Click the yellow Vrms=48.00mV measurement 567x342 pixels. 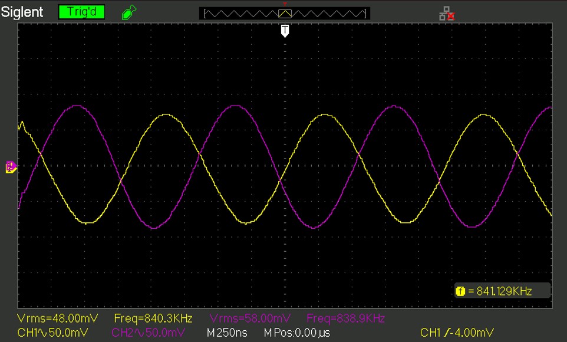pyautogui.click(x=58, y=318)
